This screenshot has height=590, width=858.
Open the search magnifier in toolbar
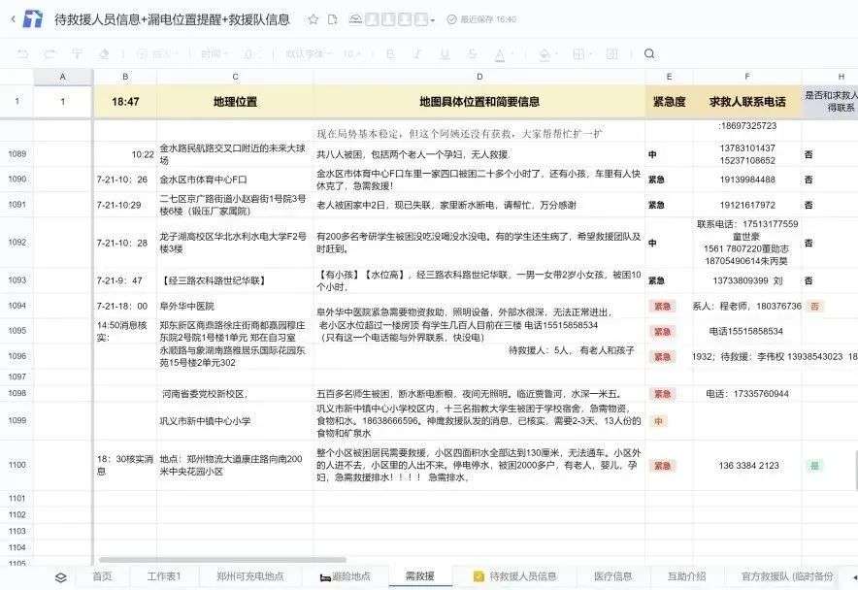[649, 53]
